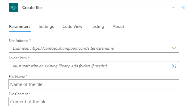Select the Testing tab
The image size is (188, 109).
click(97, 26)
